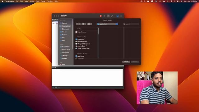The width and height of the screenshot is (199, 112).
Task: Go back with the left arrow button
Action: point(77,24)
